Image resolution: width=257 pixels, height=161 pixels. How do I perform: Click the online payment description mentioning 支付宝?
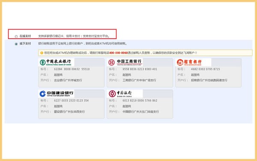tap(74, 36)
